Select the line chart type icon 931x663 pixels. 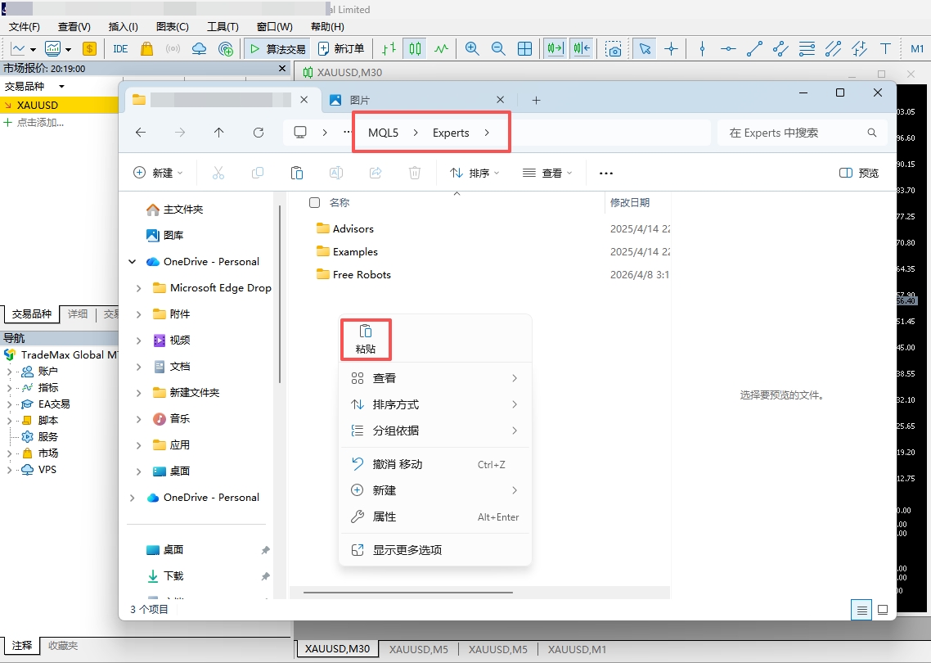click(x=441, y=49)
